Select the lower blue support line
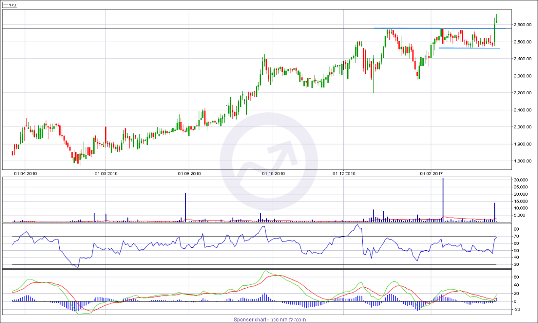Image resolution: width=538 pixels, height=323 pixels. coord(468,48)
